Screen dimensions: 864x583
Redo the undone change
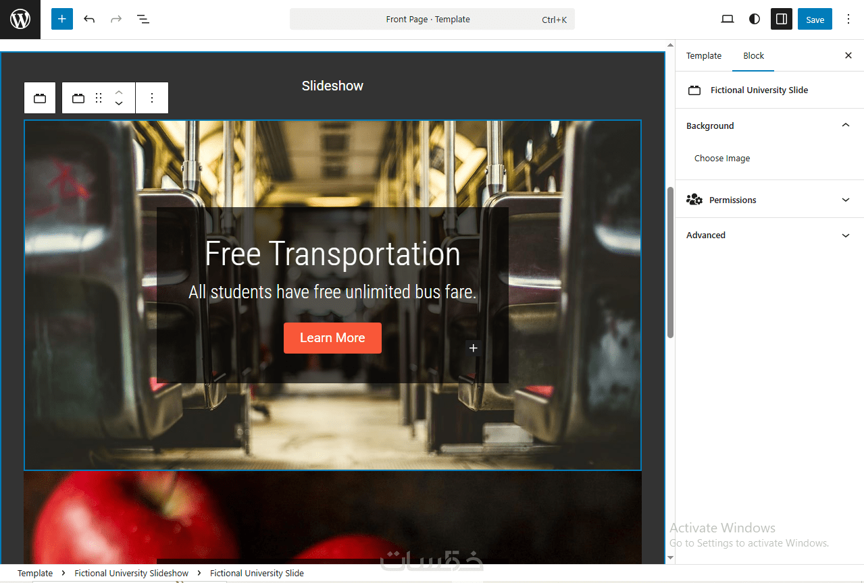click(x=116, y=19)
